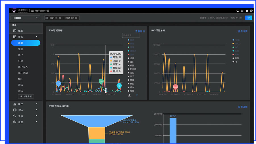
Task: Enable the 海口 legend series
Action: (x=131, y=73)
